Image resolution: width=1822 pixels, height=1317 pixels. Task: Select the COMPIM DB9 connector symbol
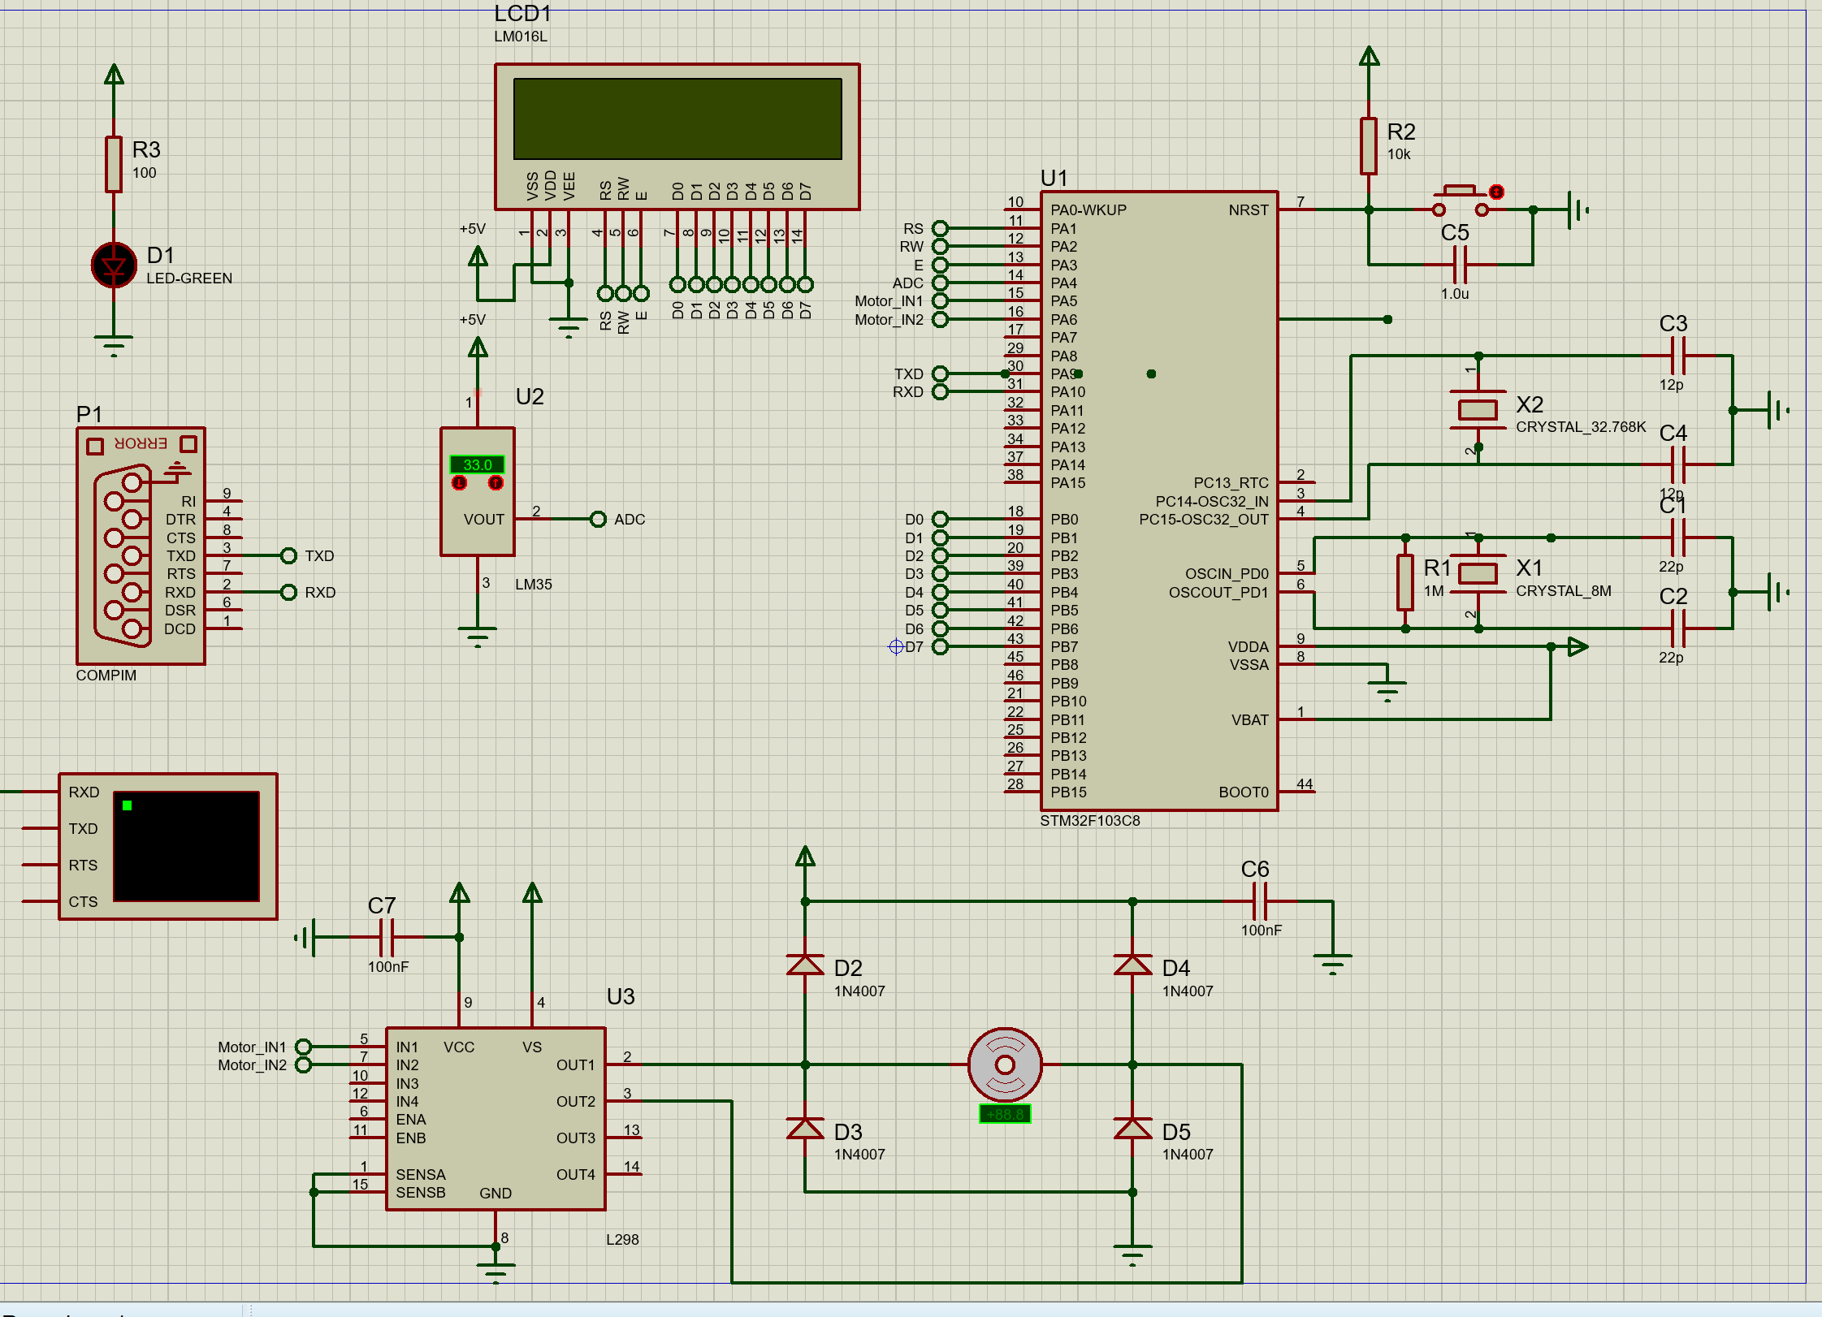[123, 555]
